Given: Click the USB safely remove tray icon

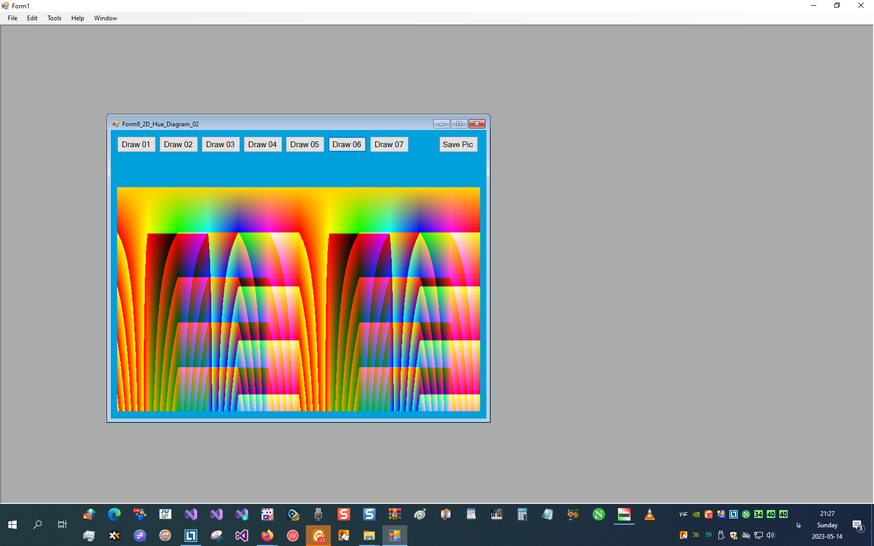Looking at the screenshot, I should pyautogui.click(x=721, y=535).
